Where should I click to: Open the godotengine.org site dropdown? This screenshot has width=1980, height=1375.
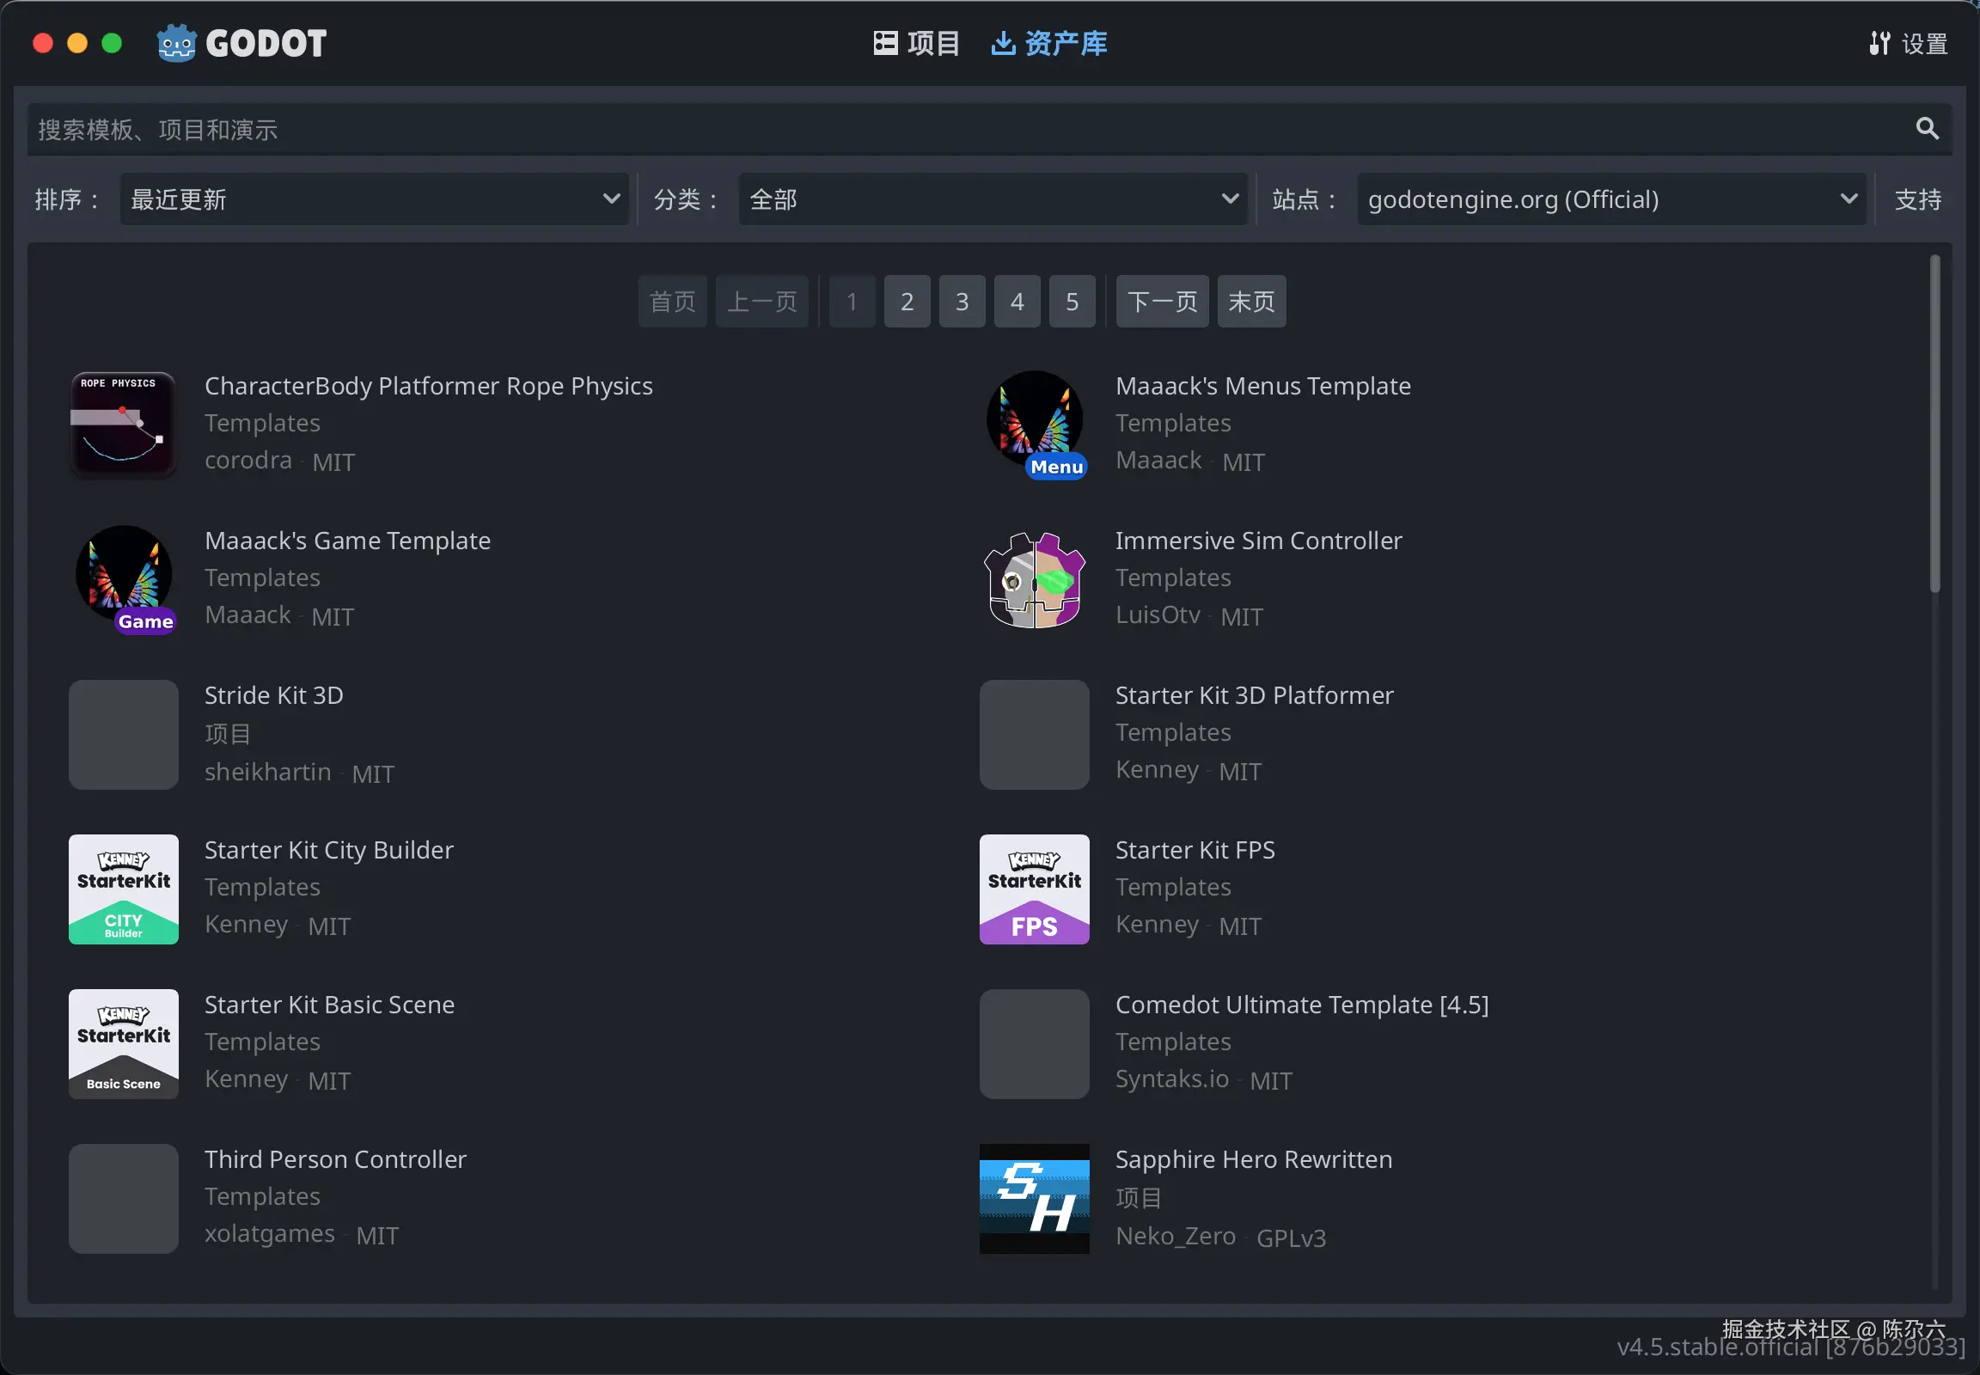pos(1610,199)
